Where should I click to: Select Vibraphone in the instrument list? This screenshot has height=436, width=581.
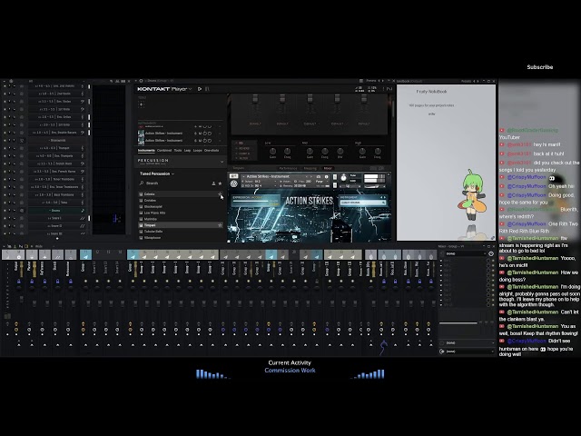(180, 238)
